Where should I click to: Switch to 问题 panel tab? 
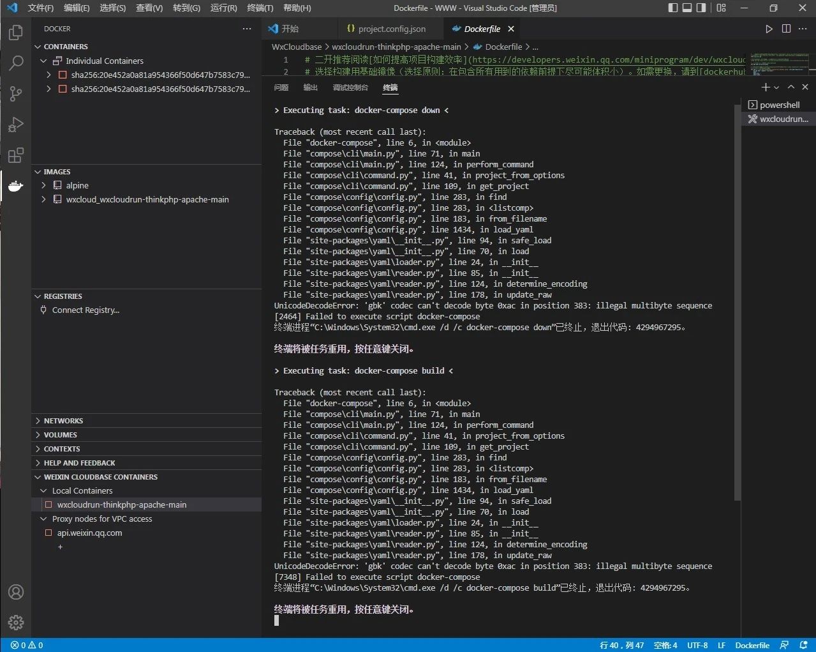click(x=281, y=87)
